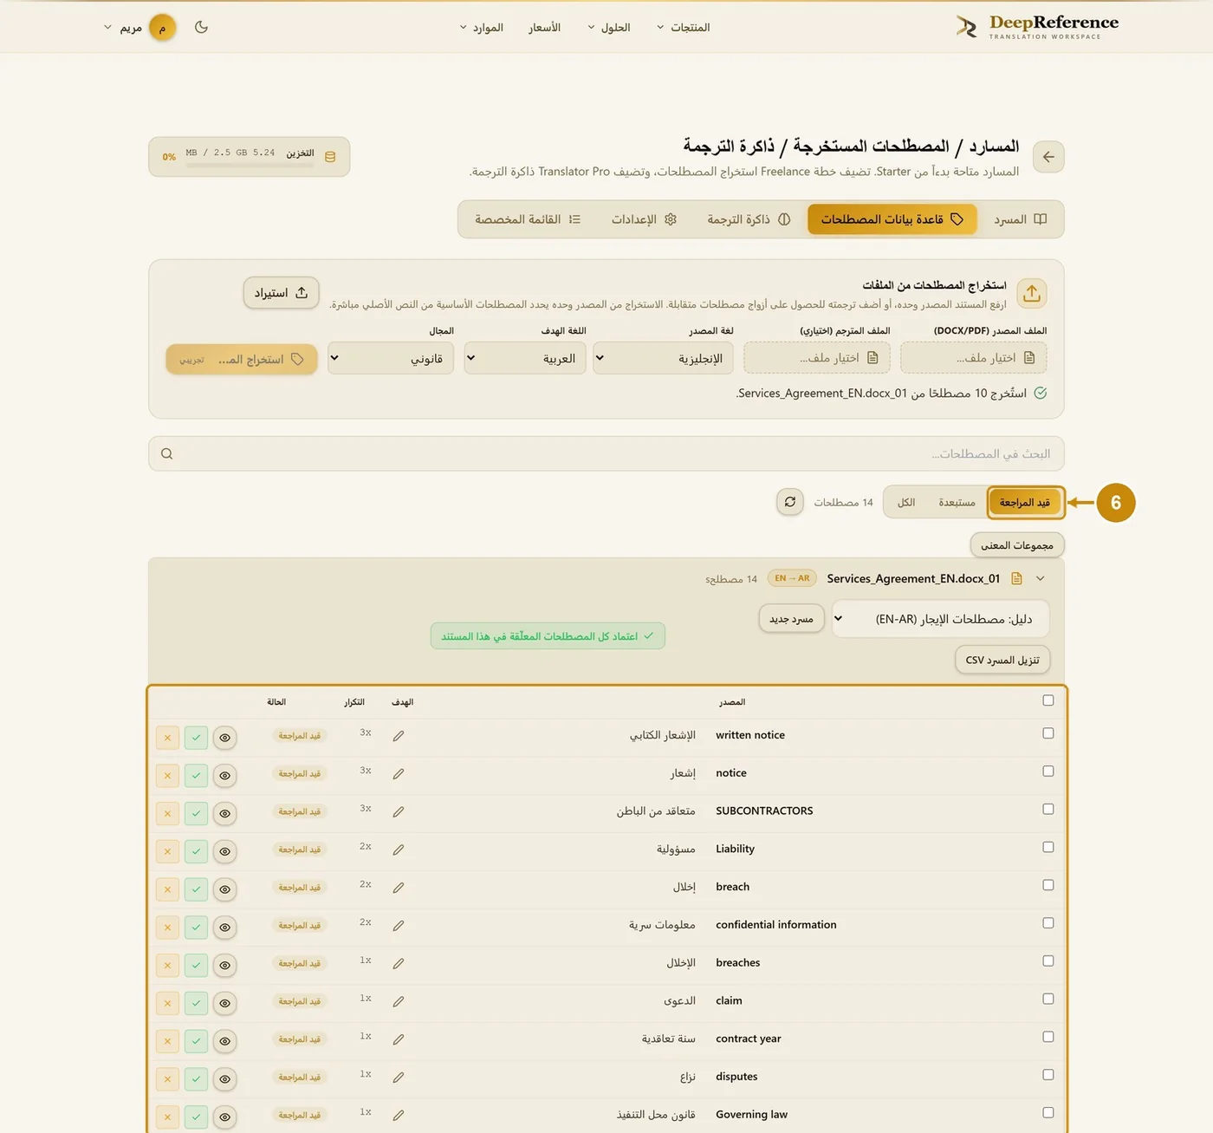Choose a source DOCX/PDF file

click(x=974, y=358)
